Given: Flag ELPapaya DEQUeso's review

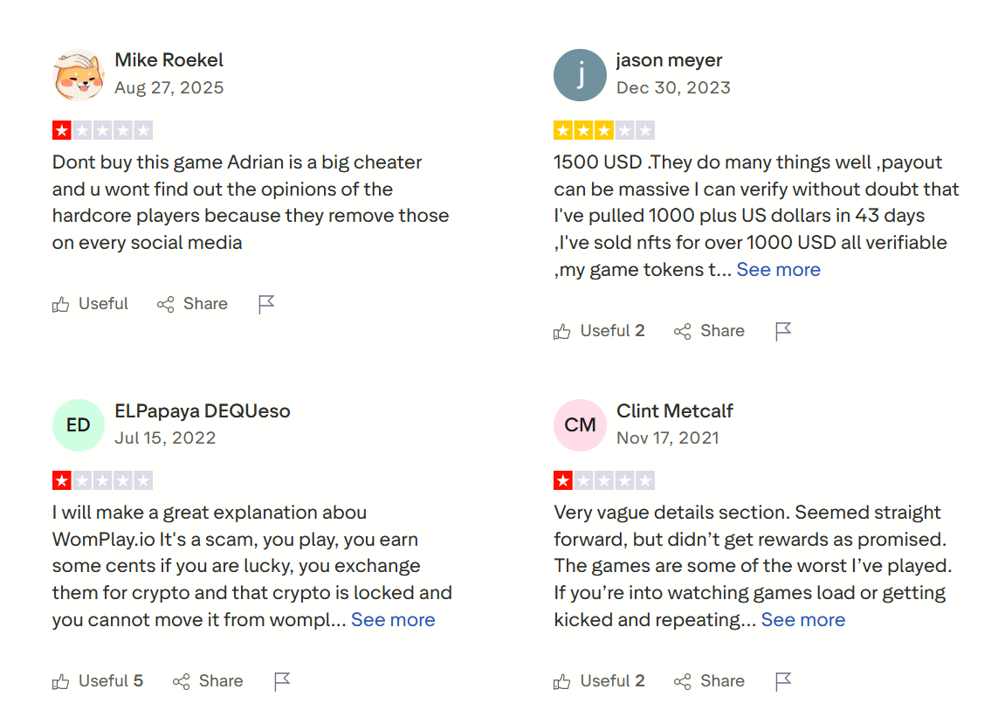Looking at the screenshot, I should (282, 681).
